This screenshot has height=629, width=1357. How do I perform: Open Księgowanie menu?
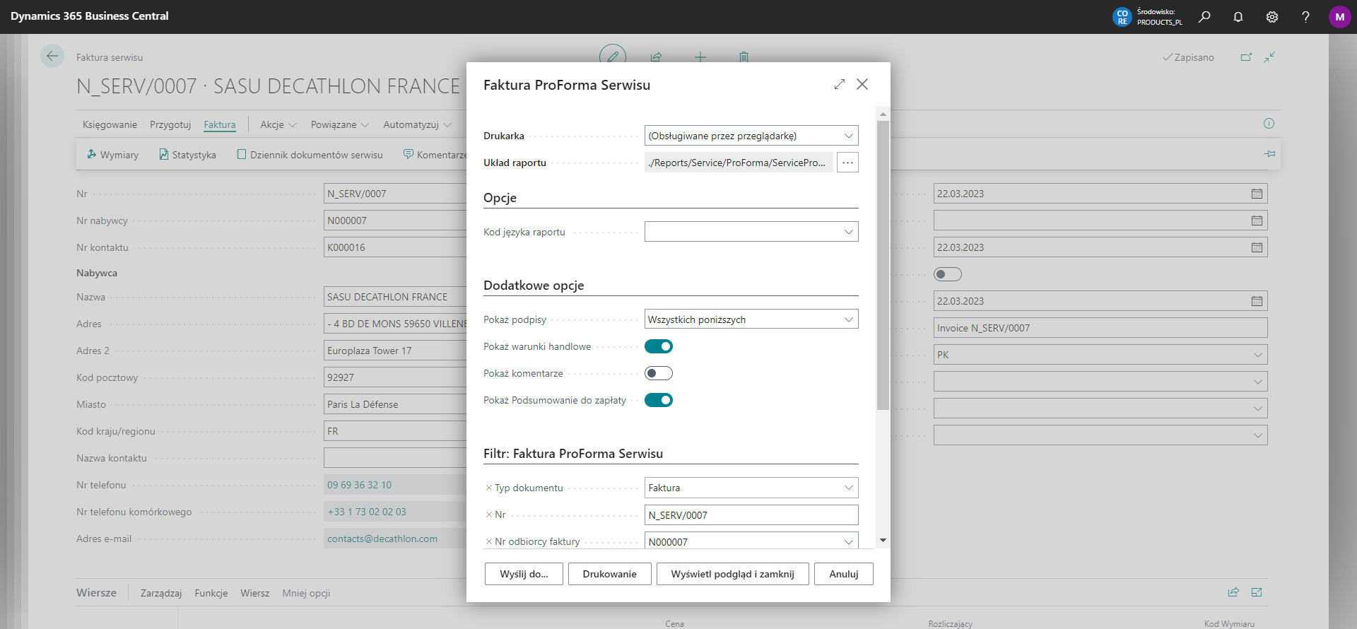click(110, 124)
